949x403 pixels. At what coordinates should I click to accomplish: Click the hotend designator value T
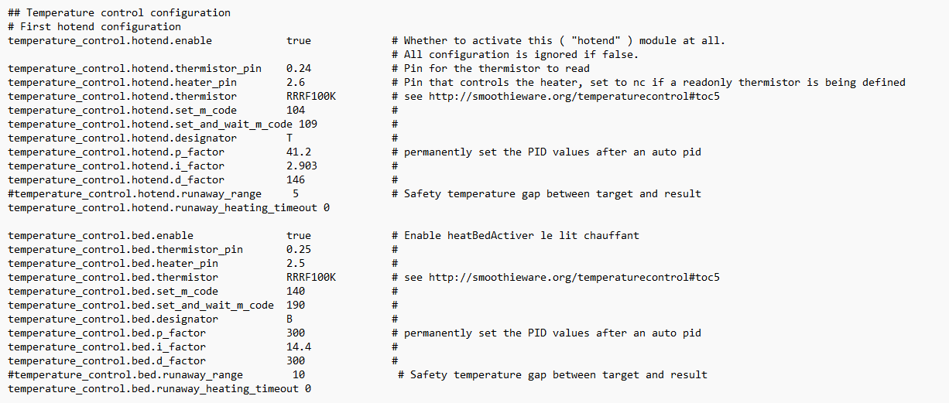(x=289, y=138)
